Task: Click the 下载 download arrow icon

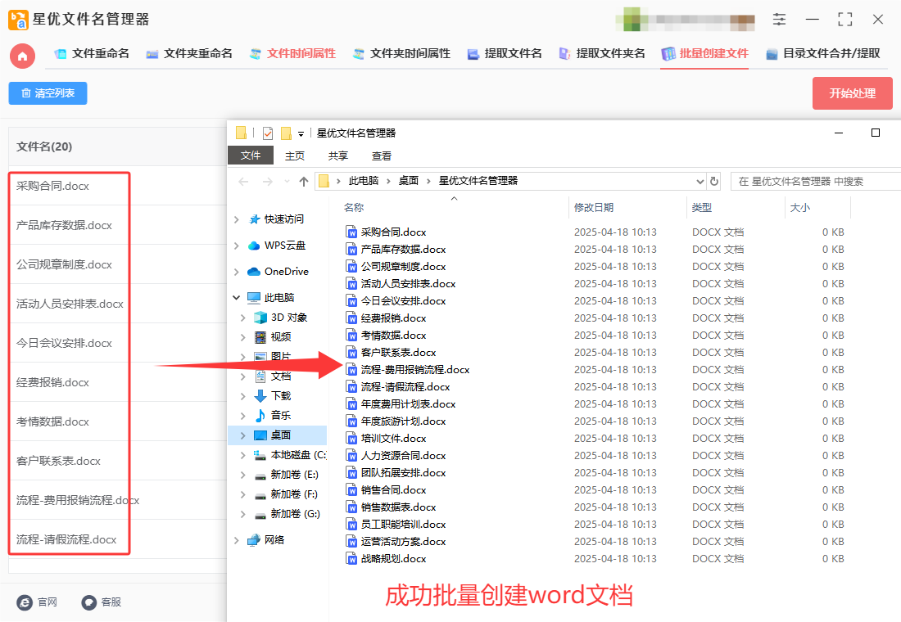Action: [260, 396]
